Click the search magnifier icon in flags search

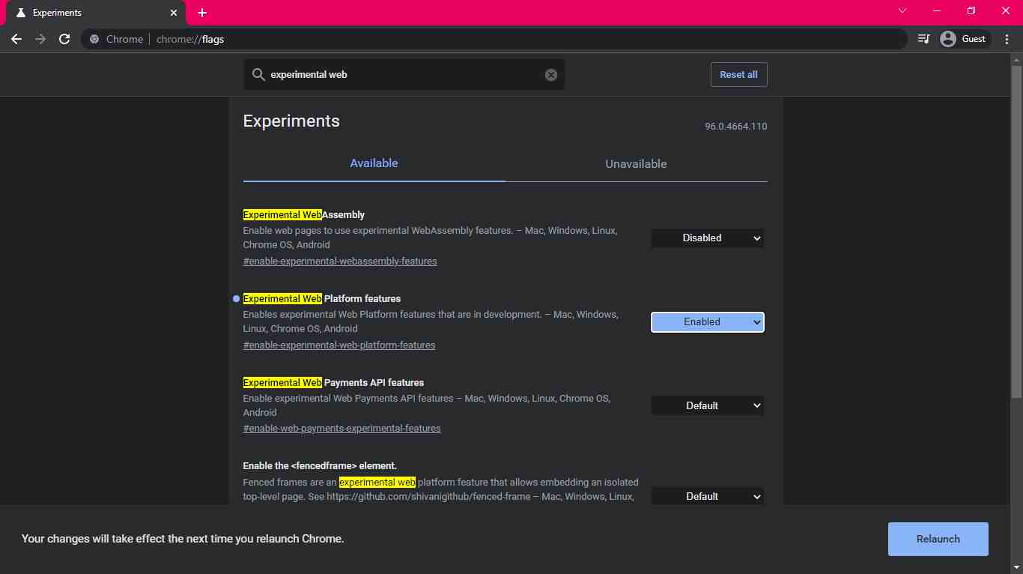[258, 75]
